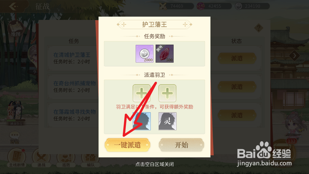
Task: Dispatch for 在落霞城寻找失物 task
Action: (237, 115)
